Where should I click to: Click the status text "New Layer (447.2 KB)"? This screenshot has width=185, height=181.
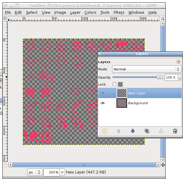[x=86, y=172]
